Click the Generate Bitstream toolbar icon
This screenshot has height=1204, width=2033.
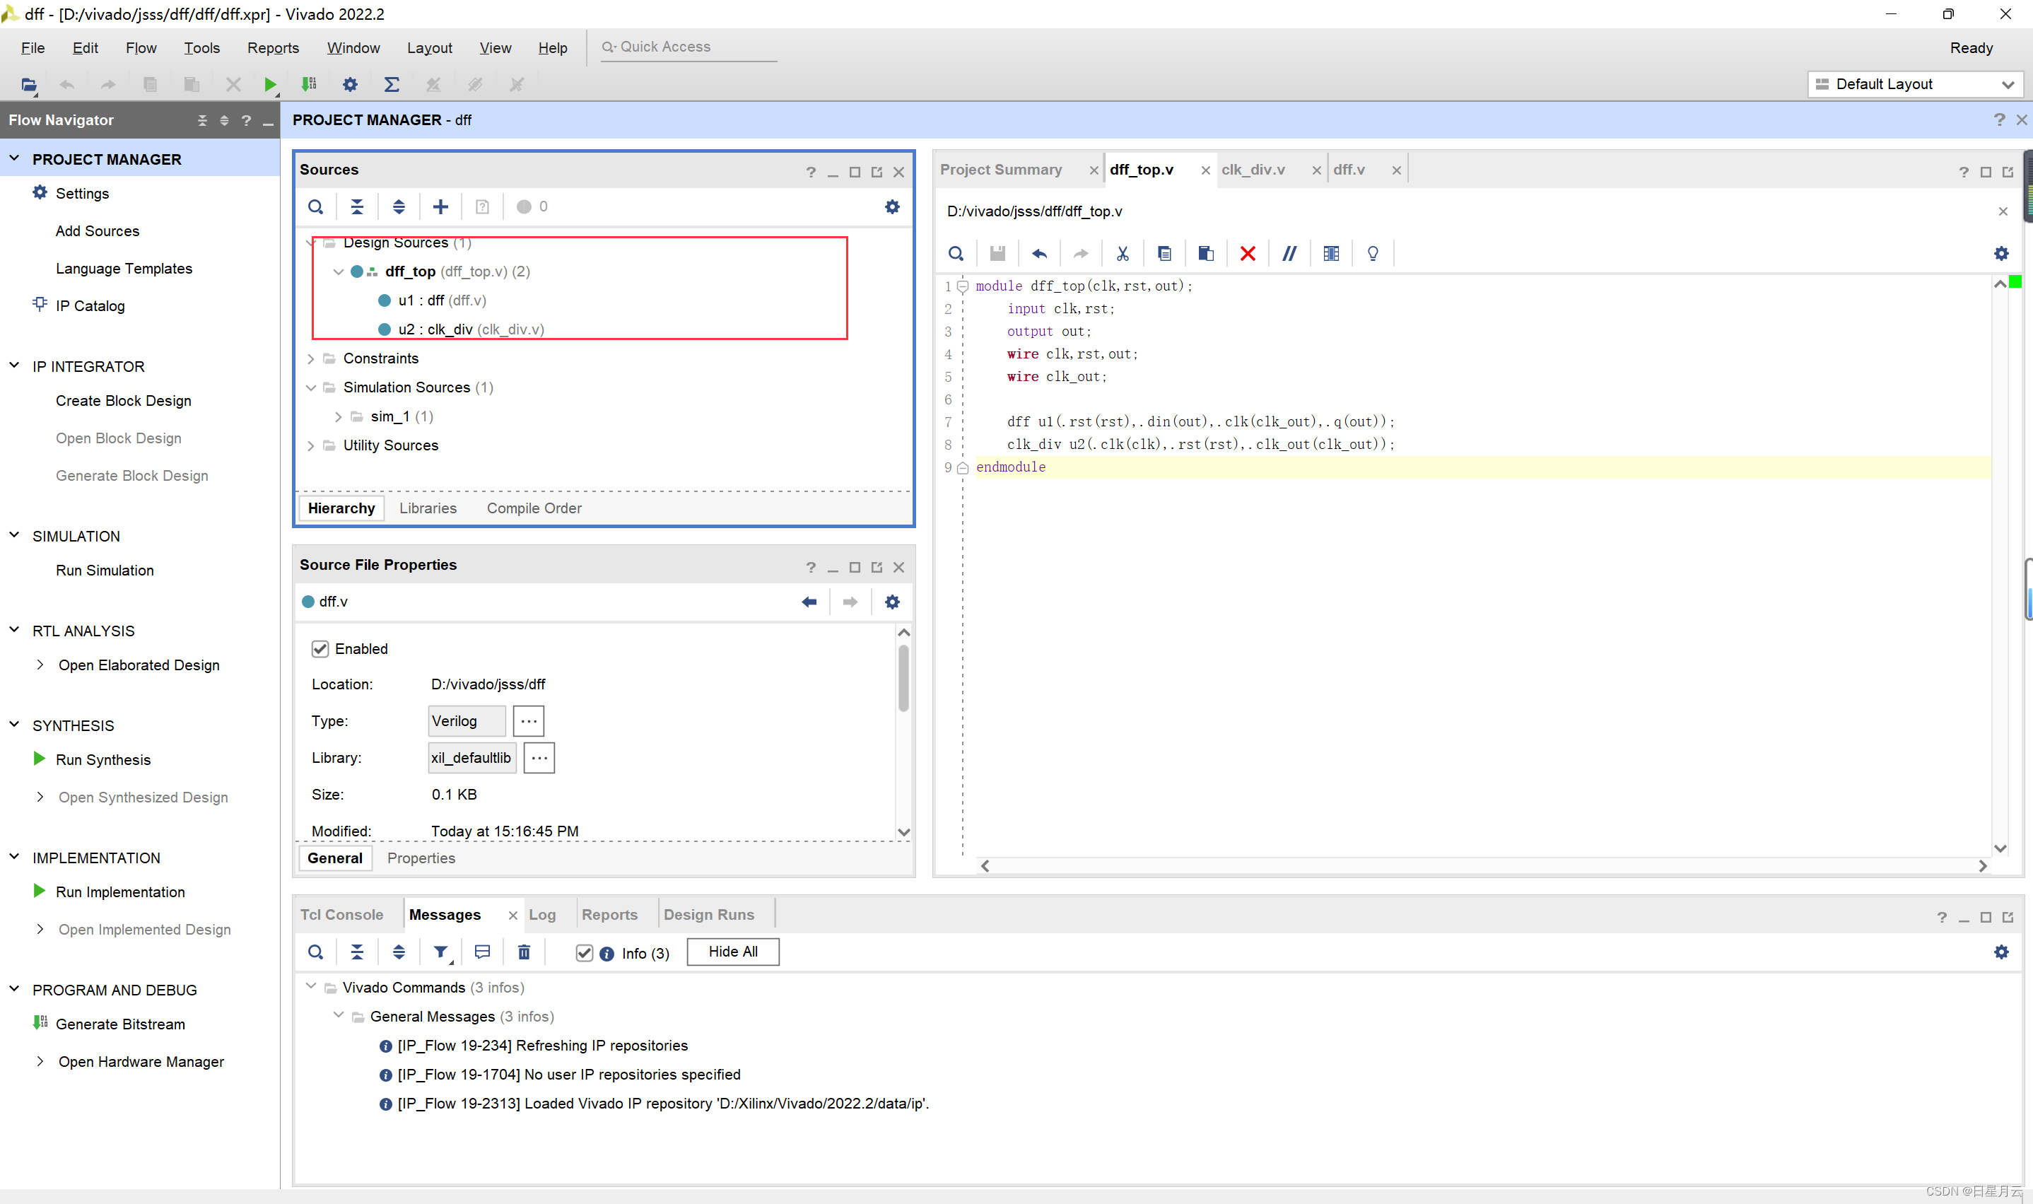(x=309, y=84)
